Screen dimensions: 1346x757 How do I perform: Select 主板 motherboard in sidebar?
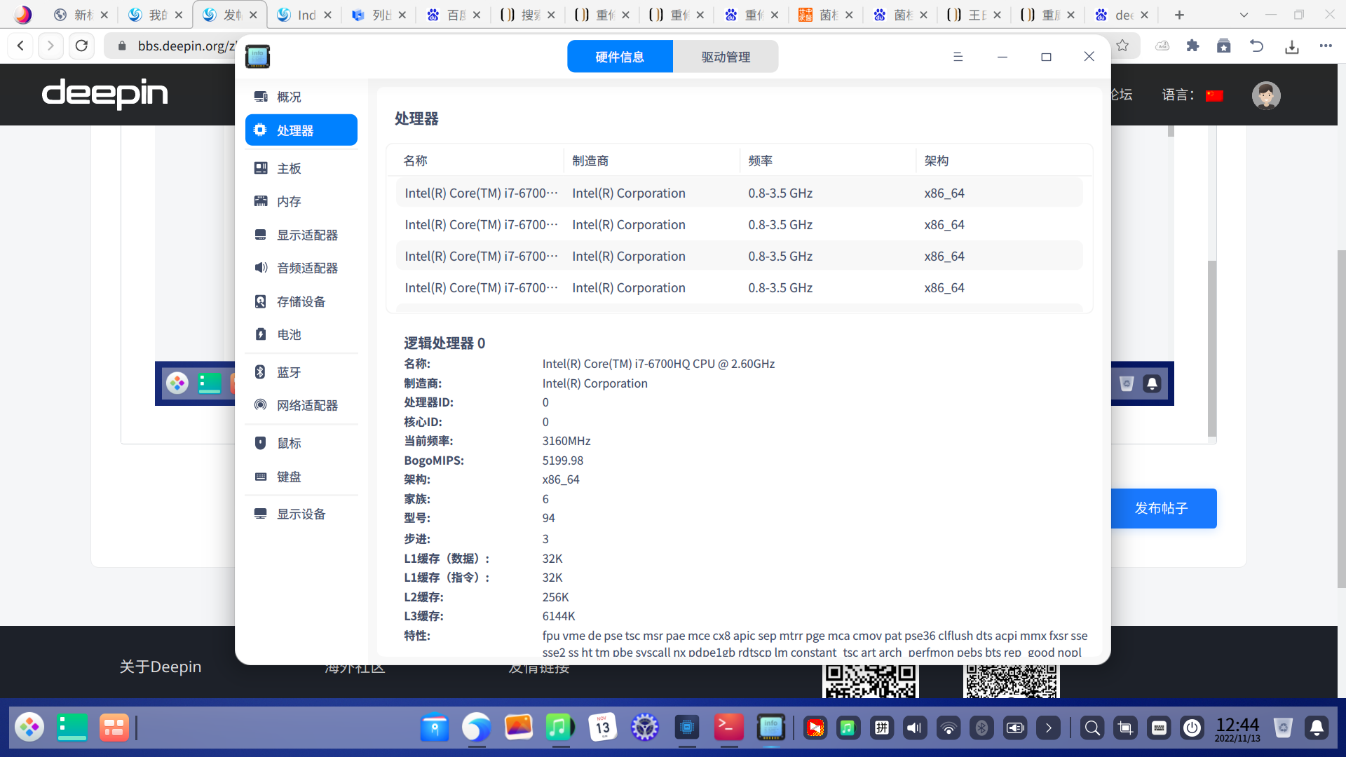point(289,168)
